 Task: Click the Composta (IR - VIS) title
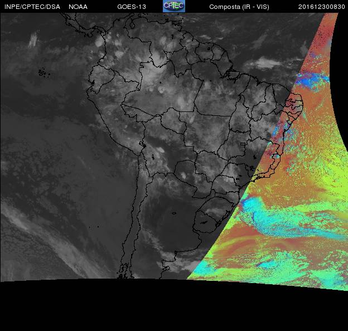point(236,7)
